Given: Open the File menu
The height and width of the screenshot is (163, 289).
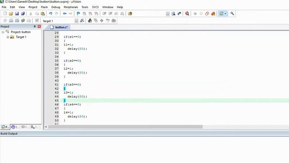Looking at the screenshot, I should pyautogui.click(x=4, y=7).
